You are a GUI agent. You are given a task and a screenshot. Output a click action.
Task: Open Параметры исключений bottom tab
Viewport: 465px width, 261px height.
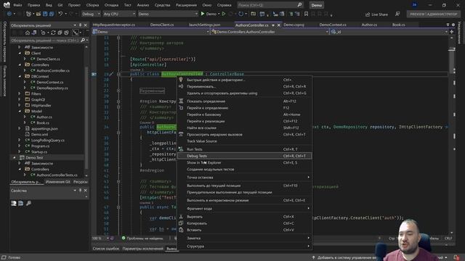pos(142,249)
